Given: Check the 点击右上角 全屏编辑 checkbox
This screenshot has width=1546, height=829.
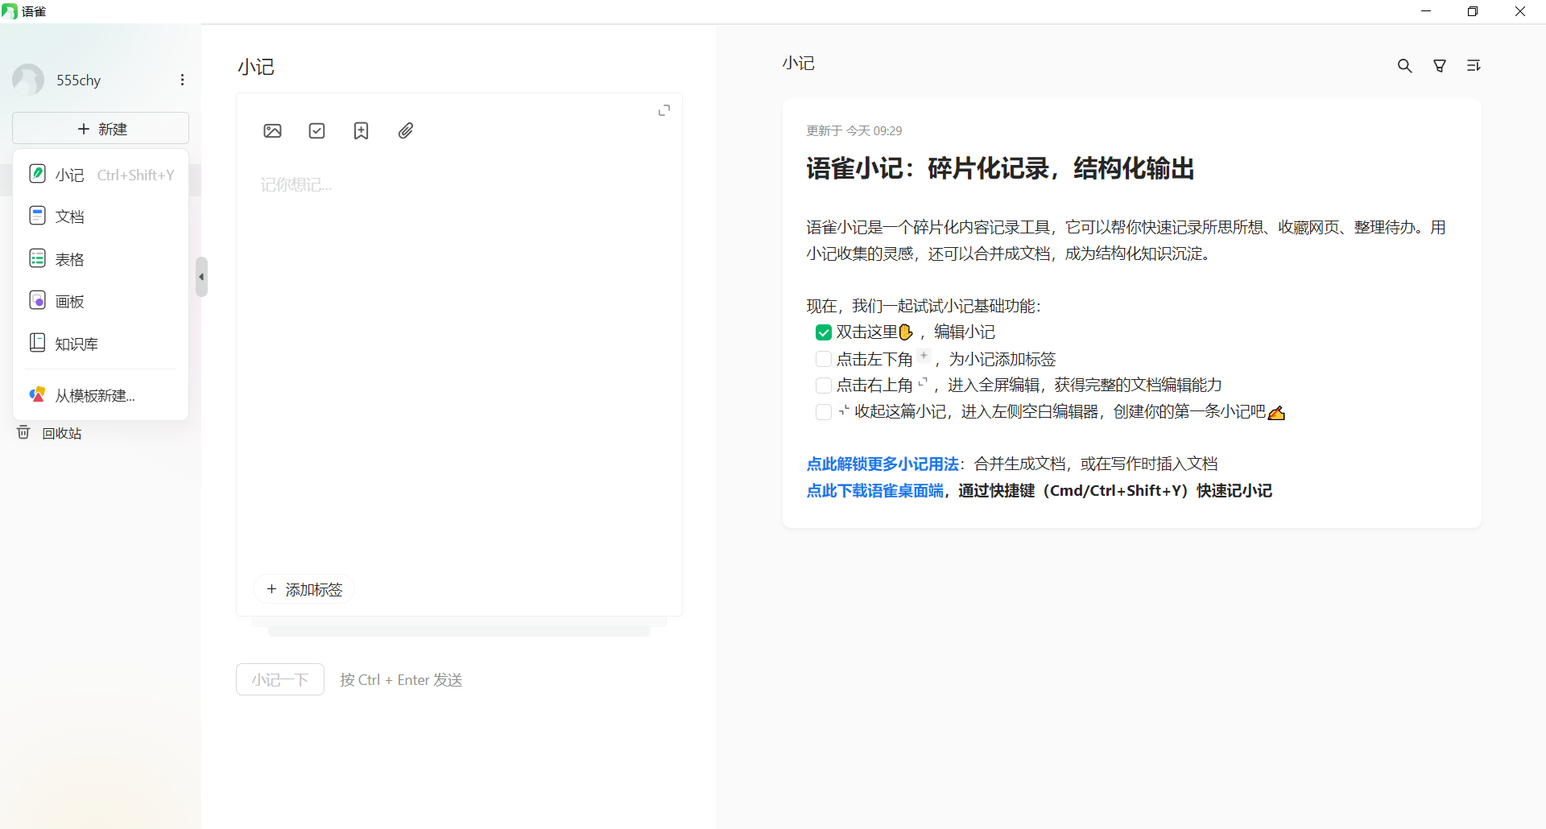Looking at the screenshot, I should click(x=823, y=386).
